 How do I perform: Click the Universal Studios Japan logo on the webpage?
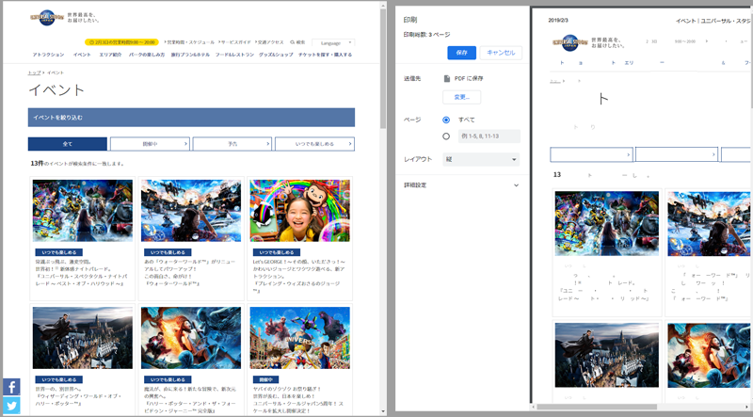[47, 18]
